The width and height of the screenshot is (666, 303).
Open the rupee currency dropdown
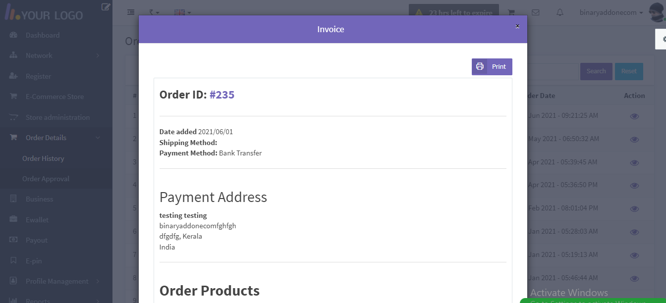click(155, 12)
